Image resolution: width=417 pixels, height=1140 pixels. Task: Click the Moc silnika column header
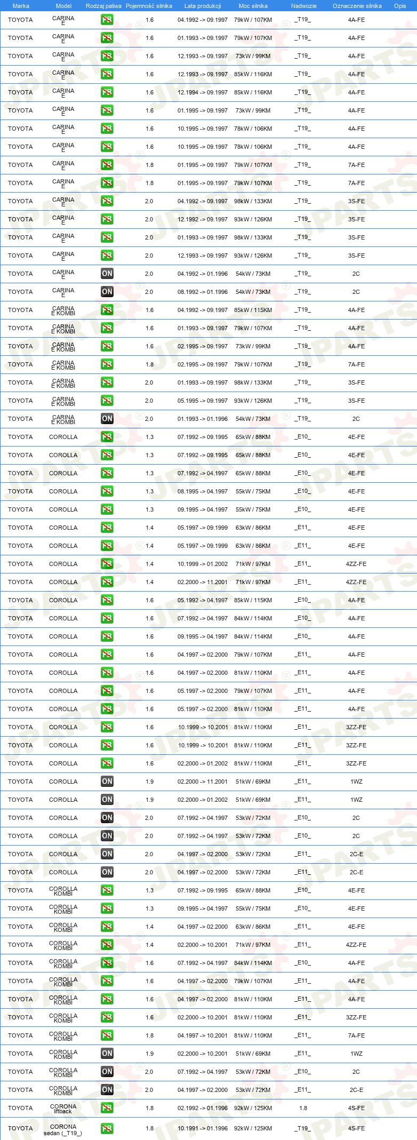(x=253, y=6)
